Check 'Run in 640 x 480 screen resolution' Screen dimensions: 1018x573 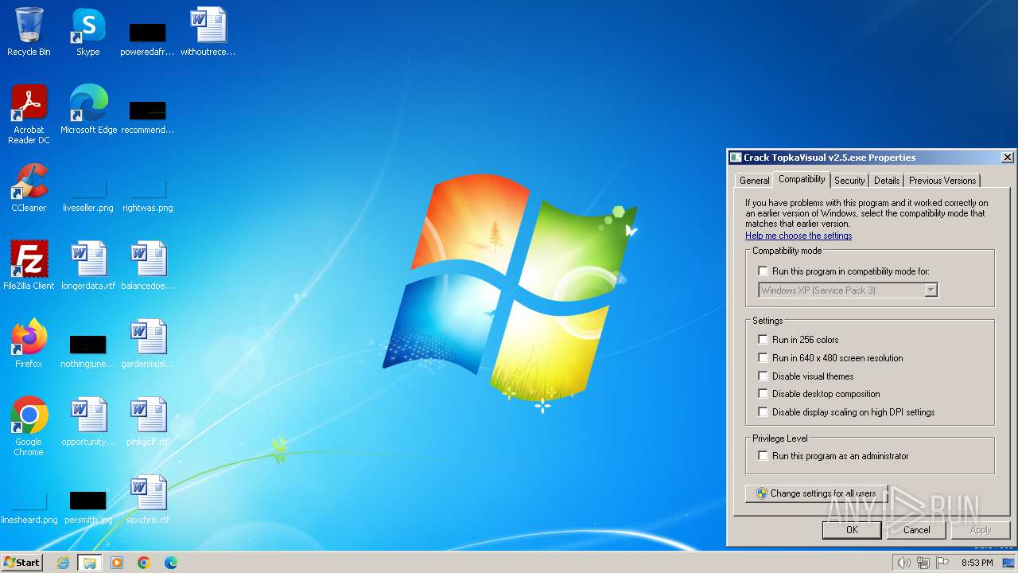click(763, 358)
